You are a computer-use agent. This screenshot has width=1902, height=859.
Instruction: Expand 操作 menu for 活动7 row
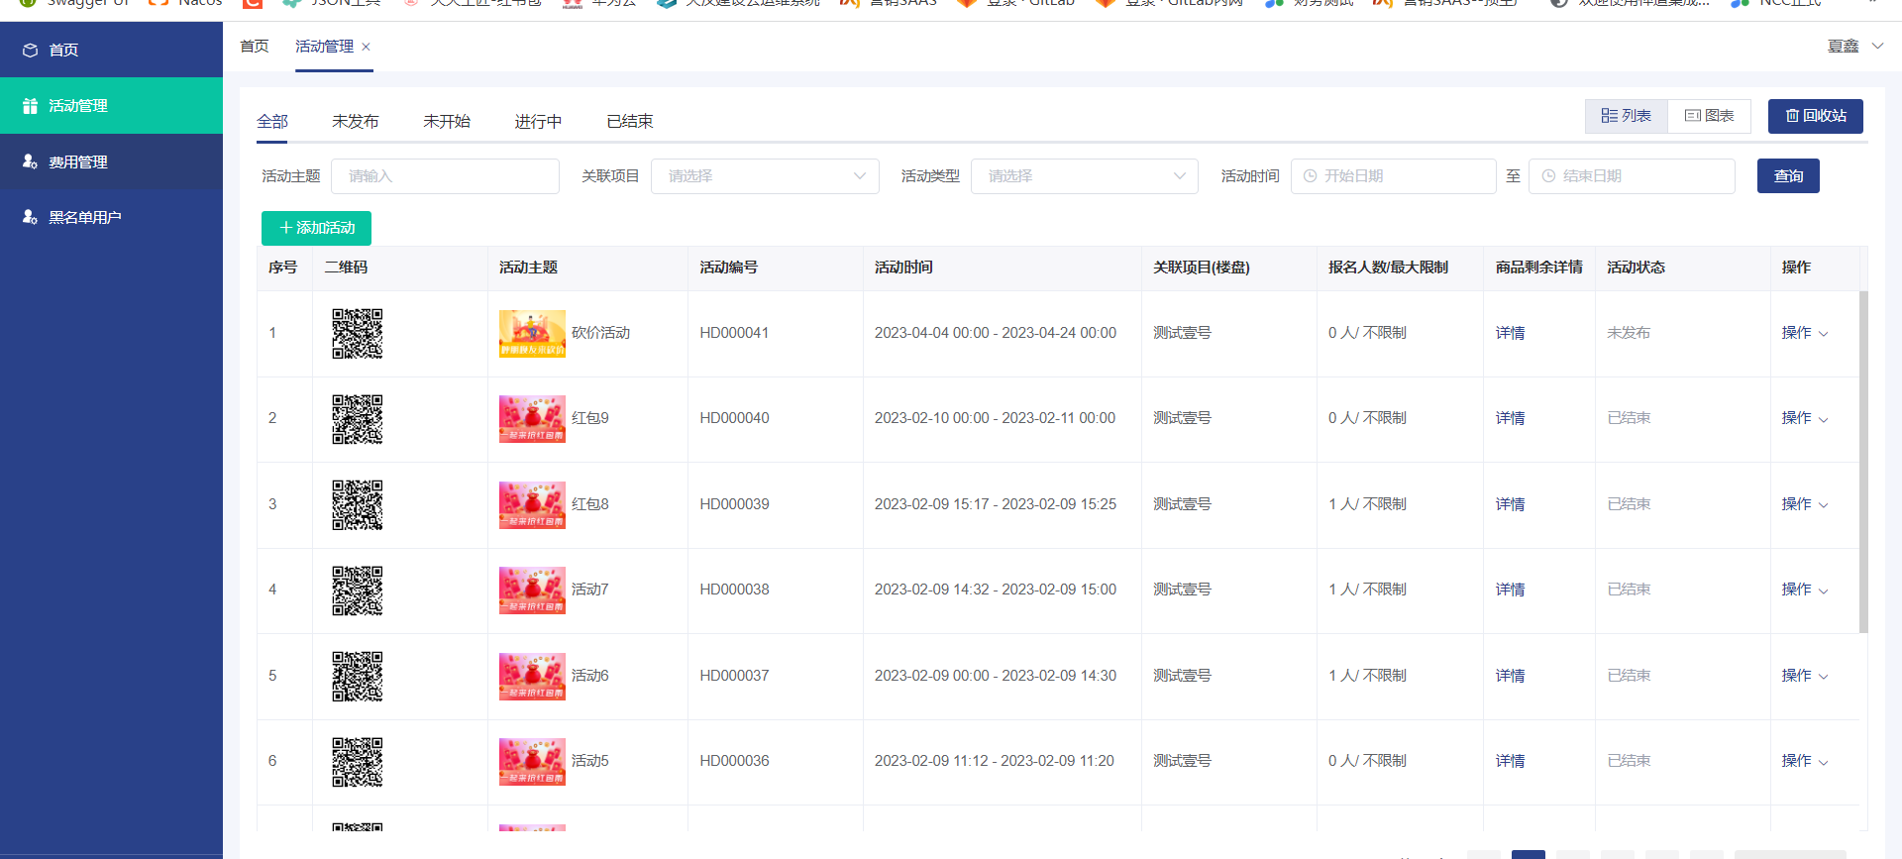pos(1804,590)
